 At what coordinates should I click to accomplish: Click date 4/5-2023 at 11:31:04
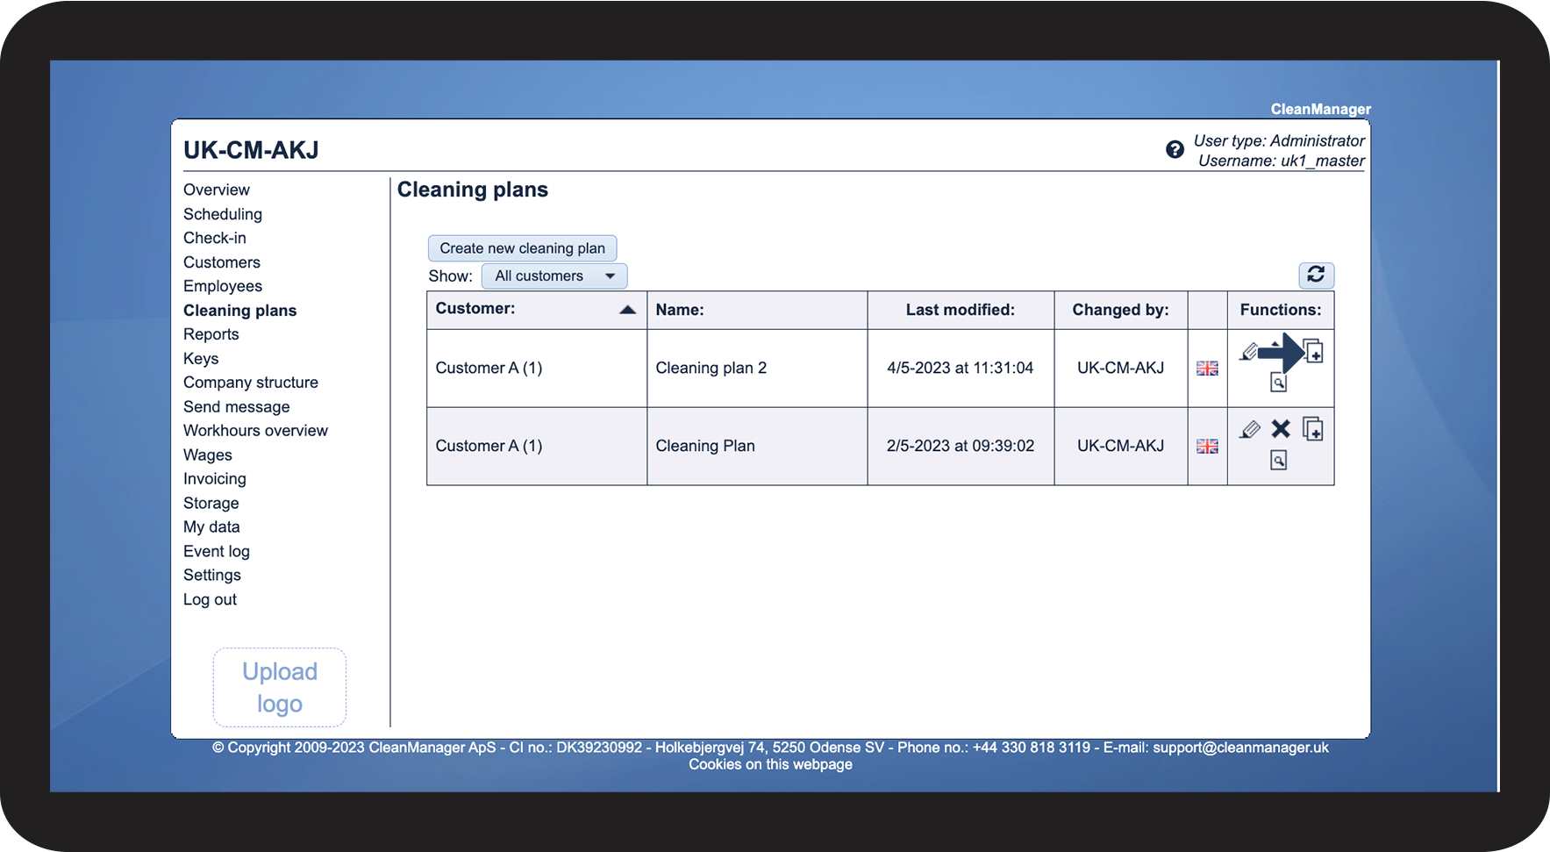[961, 369]
